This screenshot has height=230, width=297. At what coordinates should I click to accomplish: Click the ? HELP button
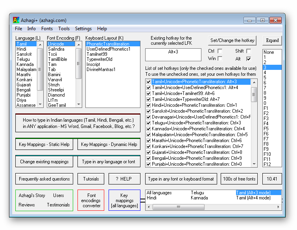(124, 179)
